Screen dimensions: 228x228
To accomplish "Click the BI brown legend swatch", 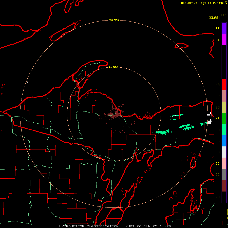I will (224, 186).
